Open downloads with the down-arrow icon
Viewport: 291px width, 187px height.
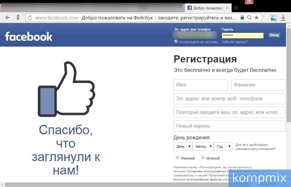(283, 18)
